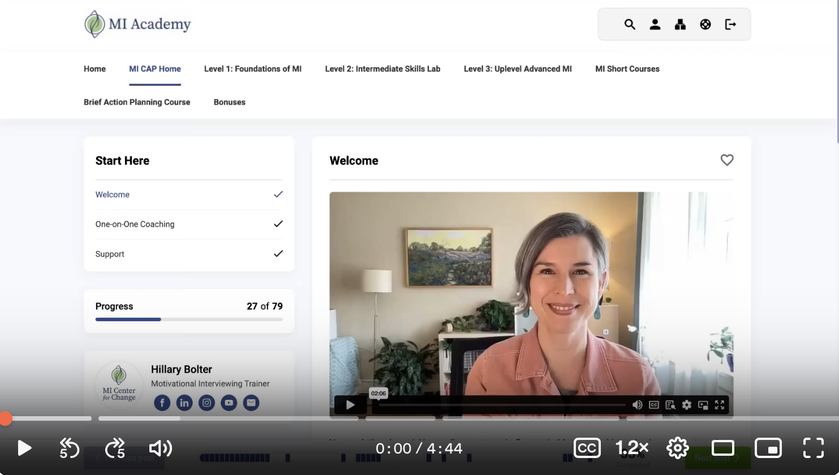Open the 1.2× playback speed menu
The image size is (839, 475).
(632, 448)
